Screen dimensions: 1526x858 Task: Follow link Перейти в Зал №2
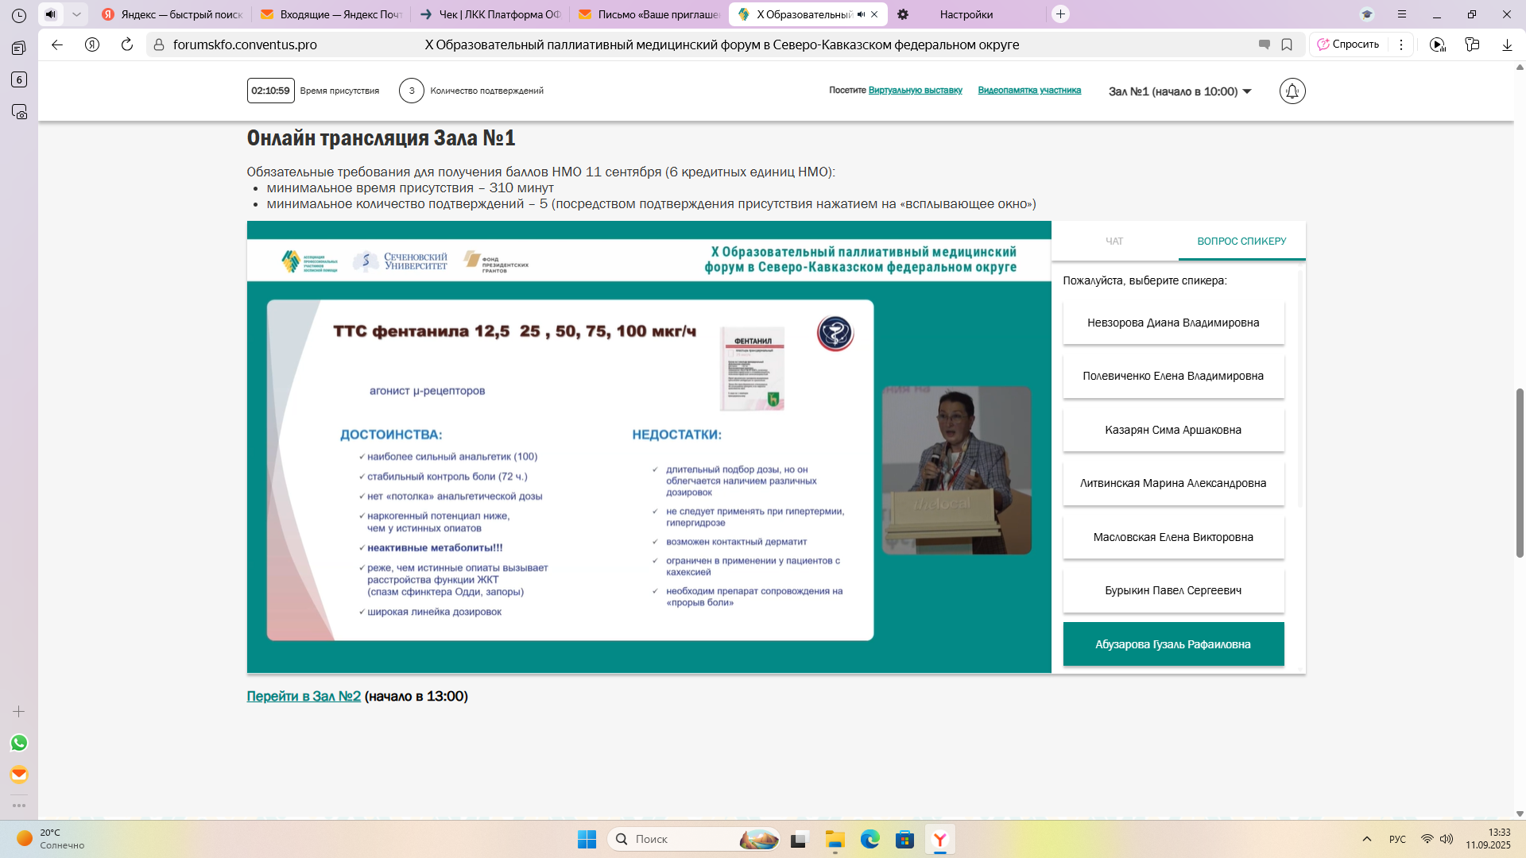[304, 696]
